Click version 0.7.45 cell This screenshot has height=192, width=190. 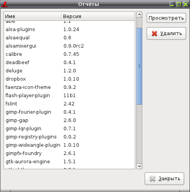click(71, 54)
